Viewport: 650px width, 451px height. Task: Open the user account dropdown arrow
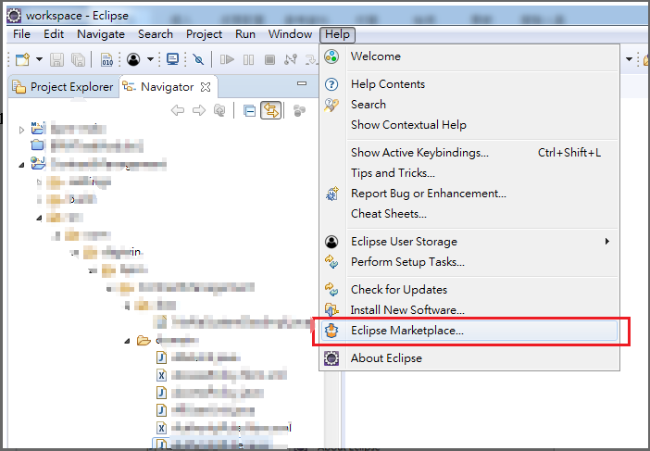pyautogui.click(x=150, y=59)
